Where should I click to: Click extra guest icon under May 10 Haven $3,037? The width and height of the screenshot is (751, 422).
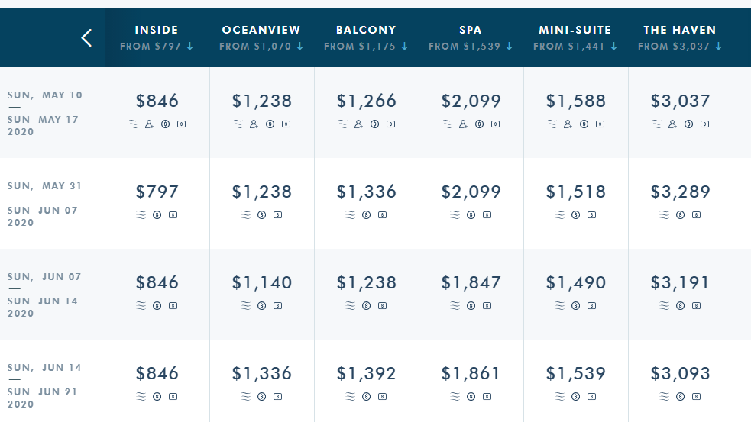click(672, 124)
